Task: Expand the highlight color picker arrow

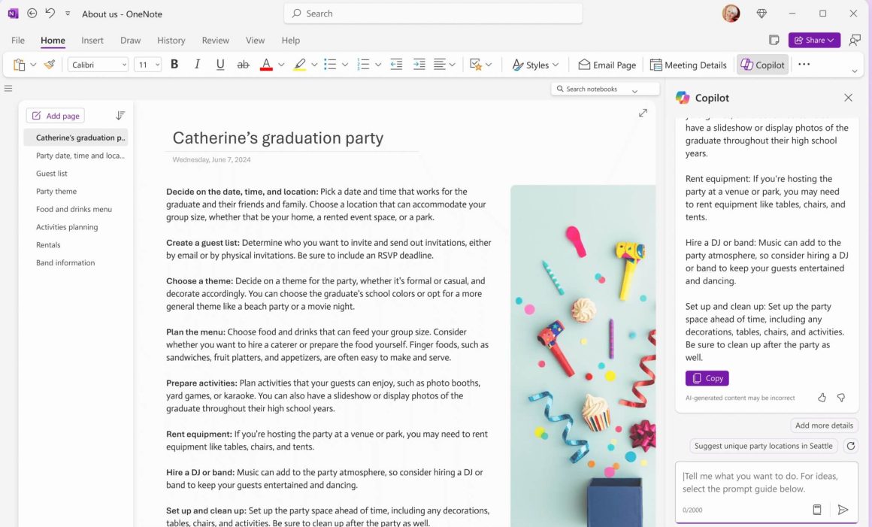Action: click(314, 65)
